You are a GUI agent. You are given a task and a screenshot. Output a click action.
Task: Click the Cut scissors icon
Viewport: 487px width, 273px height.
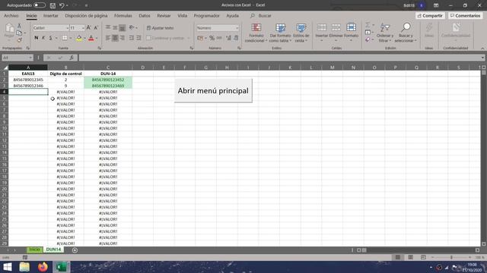[19, 26]
